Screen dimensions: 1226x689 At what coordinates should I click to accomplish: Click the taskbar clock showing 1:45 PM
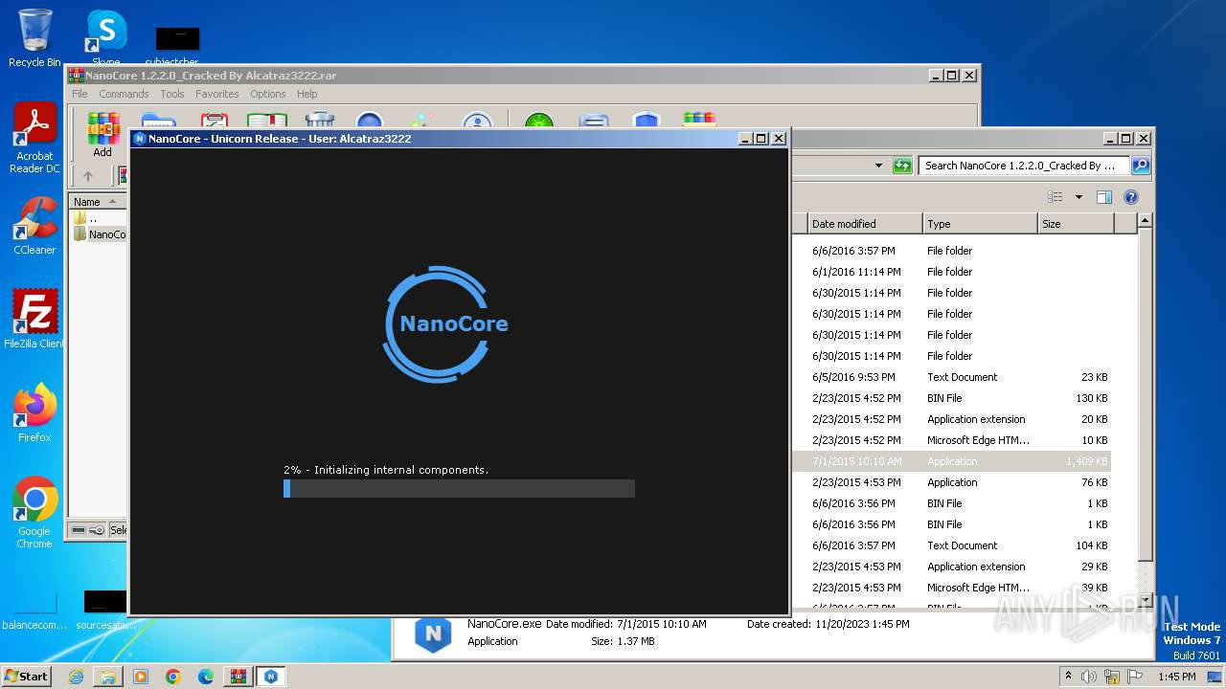(x=1176, y=677)
